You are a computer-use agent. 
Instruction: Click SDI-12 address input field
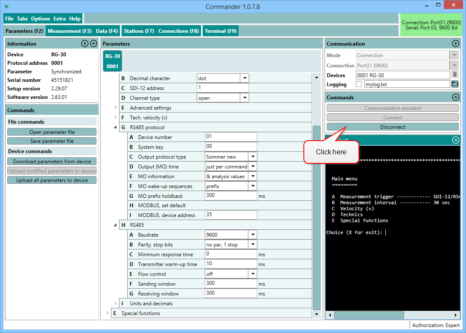(223, 88)
